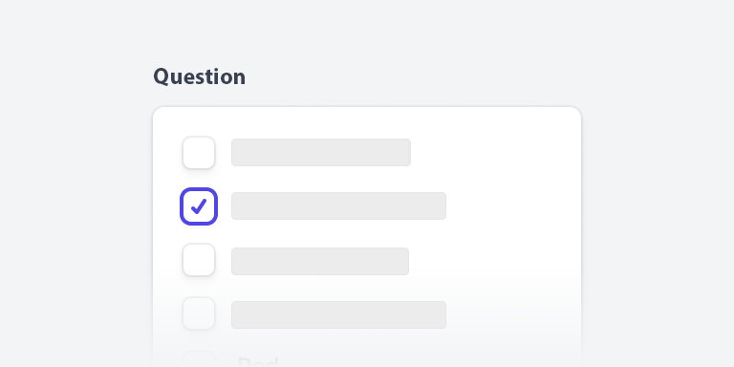
Task: Tick the third checkbox in list
Action: [199, 260]
